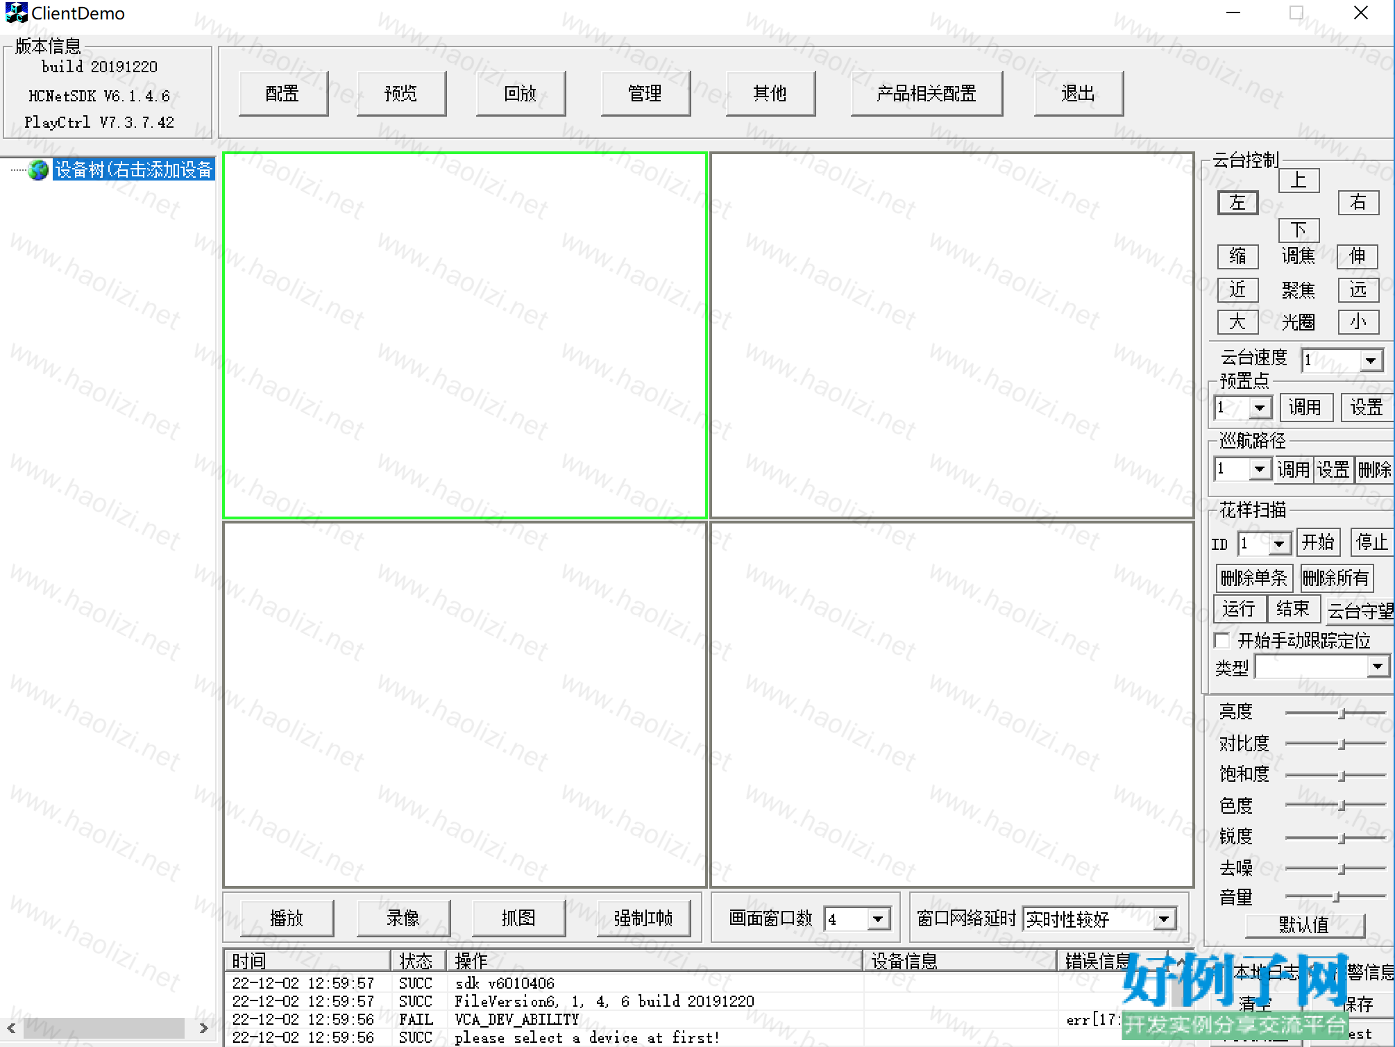This screenshot has width=1395, height=1047.
Task: Click the 抓图 capture button
Action: point(518,918)
